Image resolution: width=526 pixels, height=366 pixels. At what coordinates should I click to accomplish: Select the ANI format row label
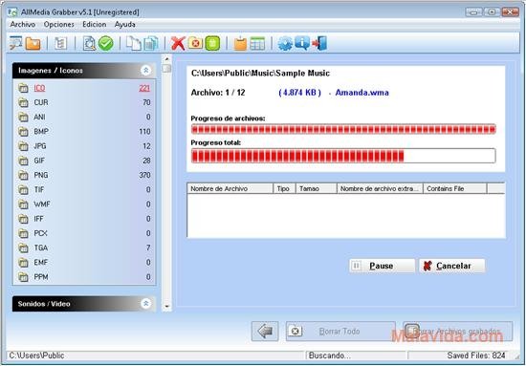click(x=39, y=117)
